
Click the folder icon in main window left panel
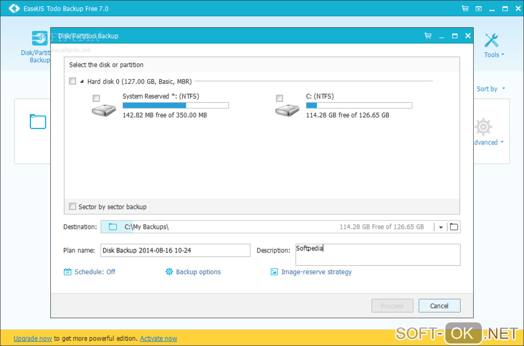pyautogui.click(x=38, y=122)
